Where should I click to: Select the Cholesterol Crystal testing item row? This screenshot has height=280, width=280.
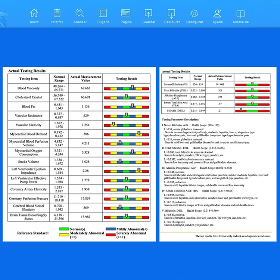(79, 97)
